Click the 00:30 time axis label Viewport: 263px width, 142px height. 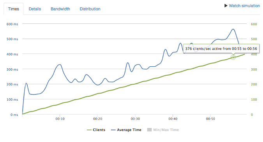pos(135,119)
